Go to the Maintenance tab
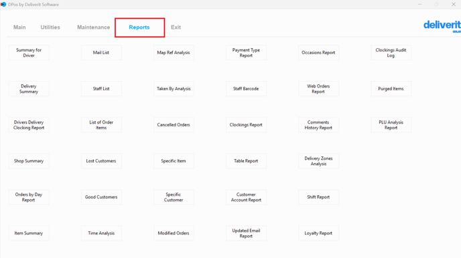461x258 pixels. 94,27
